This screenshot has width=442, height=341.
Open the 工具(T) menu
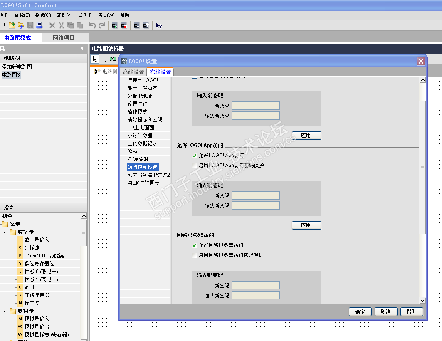85,15
